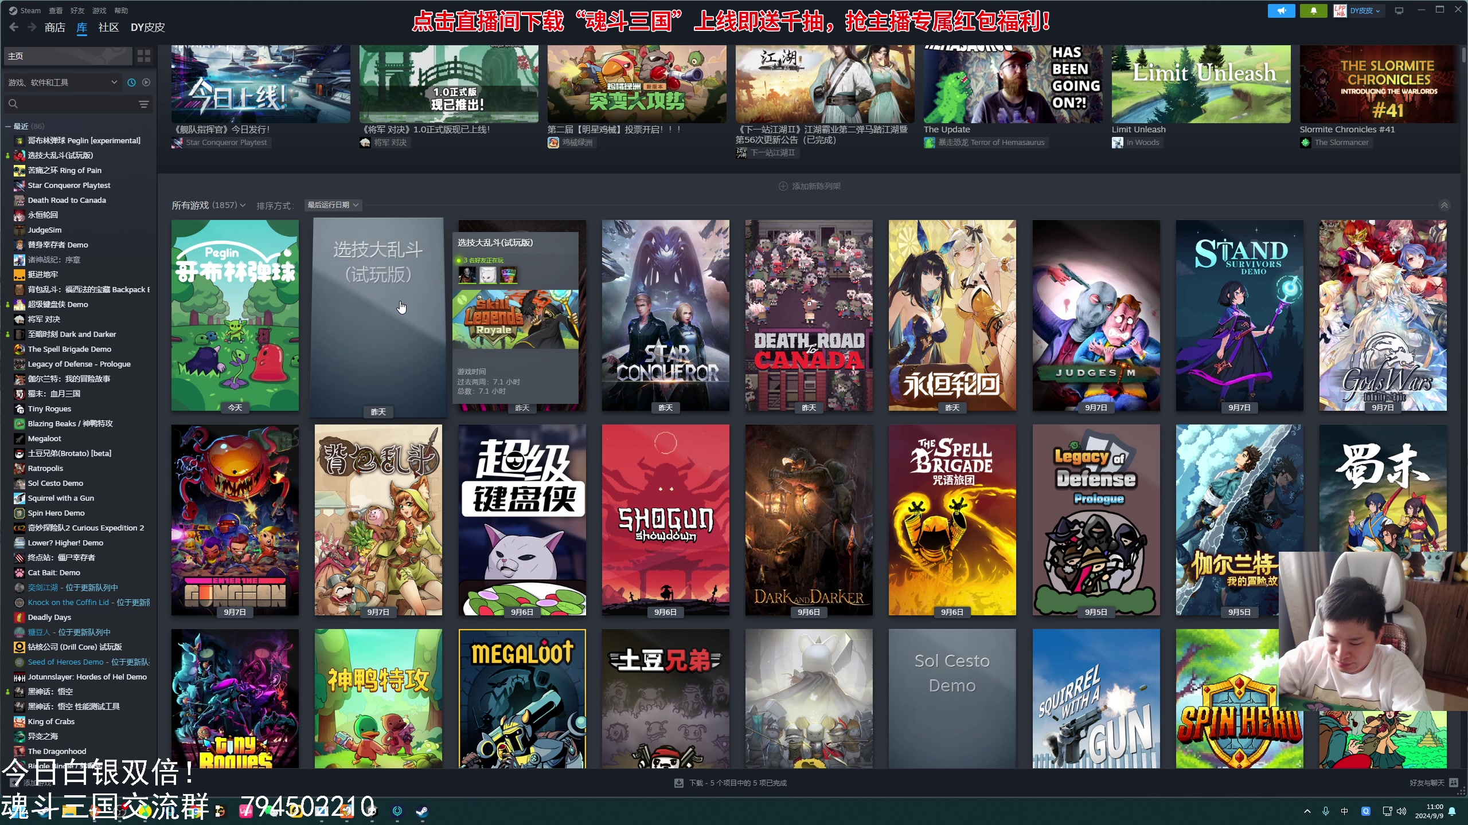Navigate back with the left arrow
The height and width of the screenshot is (825, 1468).
point(14,27)
